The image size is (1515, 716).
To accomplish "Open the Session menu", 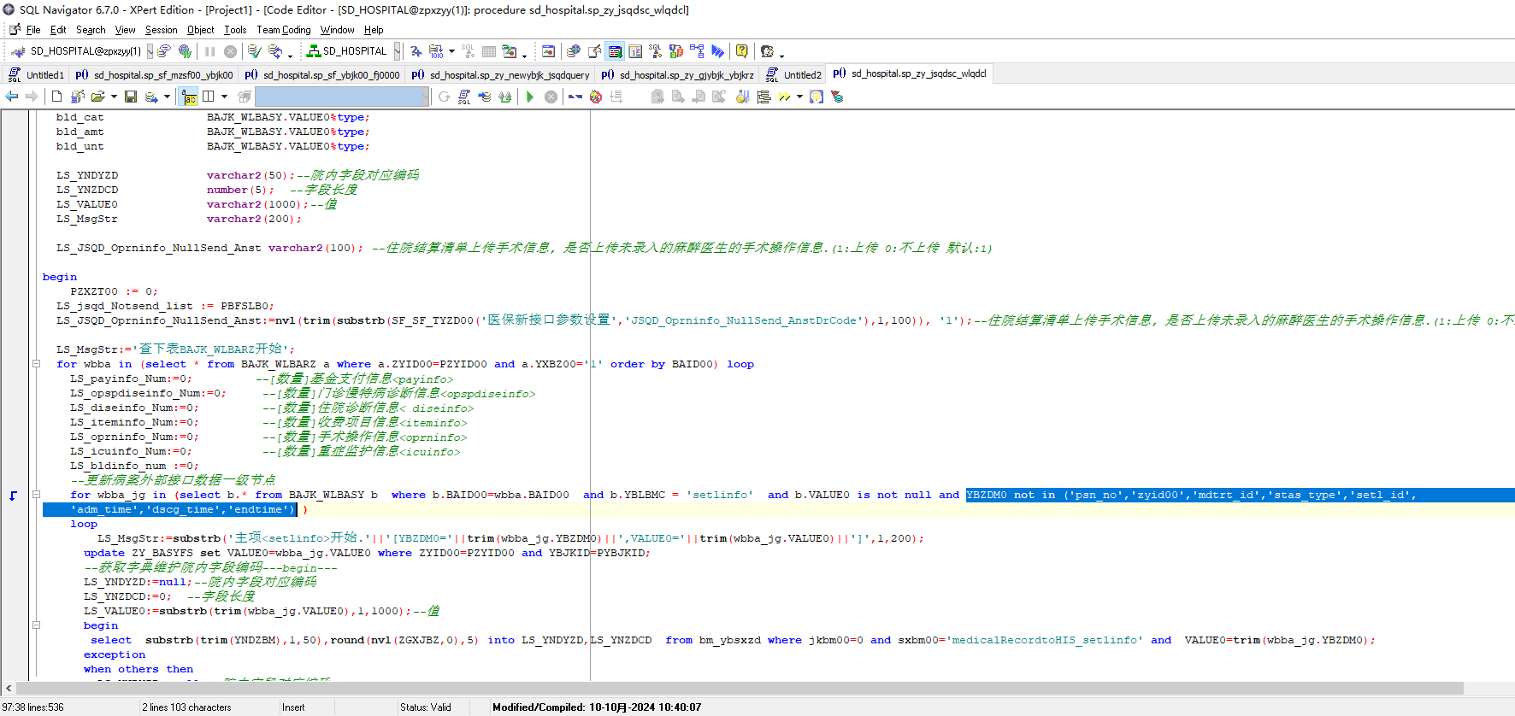I will (x=161, y=30).
